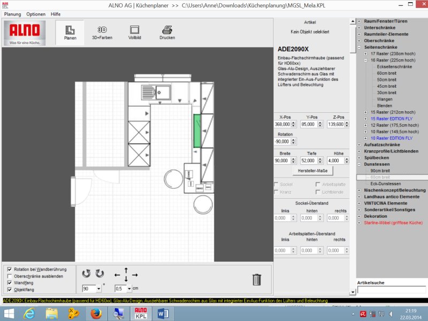
Task: Open the Optionen menu
Action: coord(36,14)
